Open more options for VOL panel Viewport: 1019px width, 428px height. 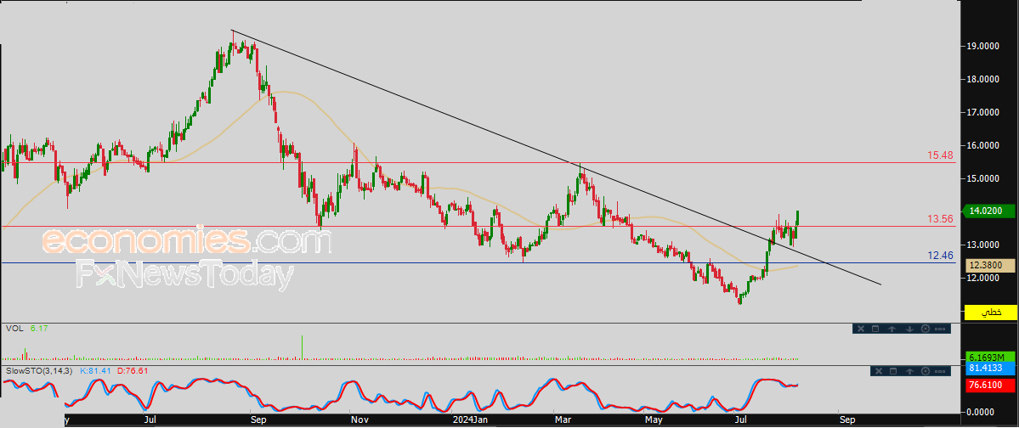(940, 329)
